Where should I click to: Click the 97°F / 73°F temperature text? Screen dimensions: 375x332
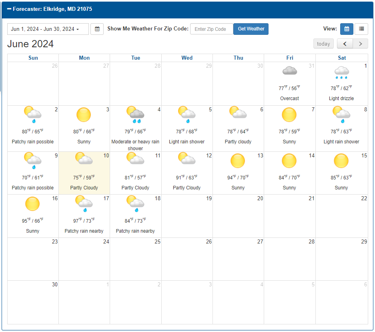point(84,220)
